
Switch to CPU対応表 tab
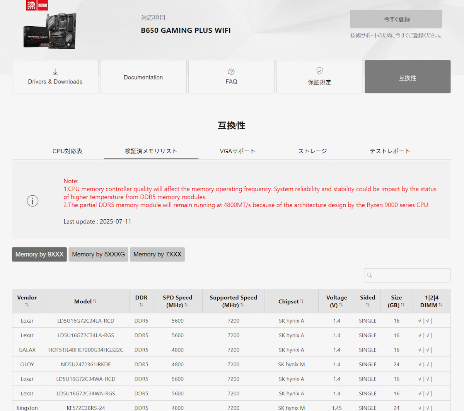pyautogui.click(x=67, y=151)
